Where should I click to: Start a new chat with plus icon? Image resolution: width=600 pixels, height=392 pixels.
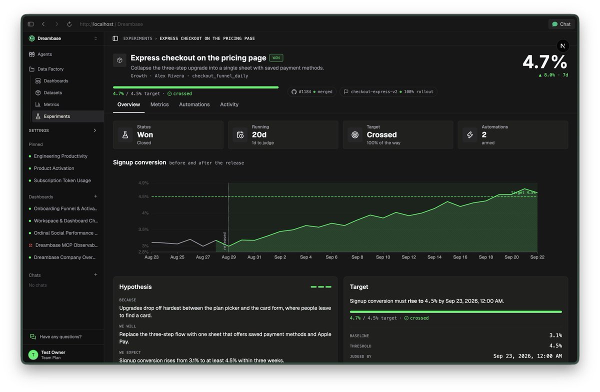pyautogui.click(x=95, y=274)
